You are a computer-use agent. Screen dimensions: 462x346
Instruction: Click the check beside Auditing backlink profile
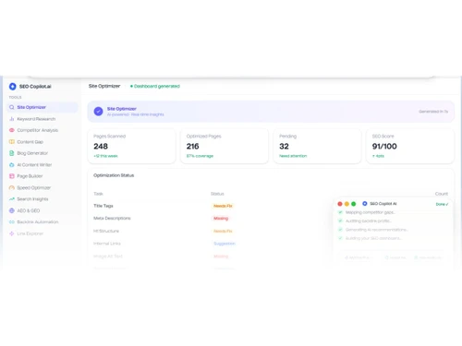point(340,221)
